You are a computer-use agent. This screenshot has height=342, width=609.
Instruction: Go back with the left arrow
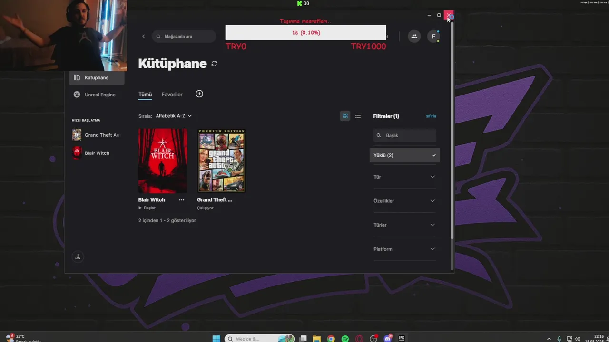144,36
